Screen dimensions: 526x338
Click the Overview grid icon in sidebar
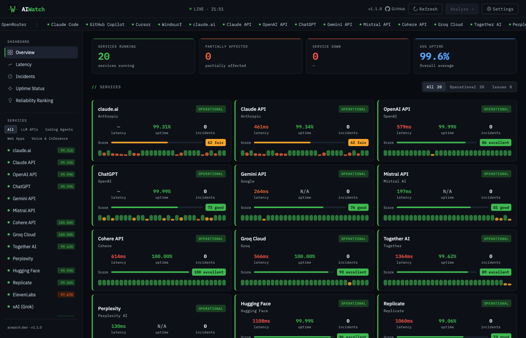pyautogui.click(x=10, y=53)
